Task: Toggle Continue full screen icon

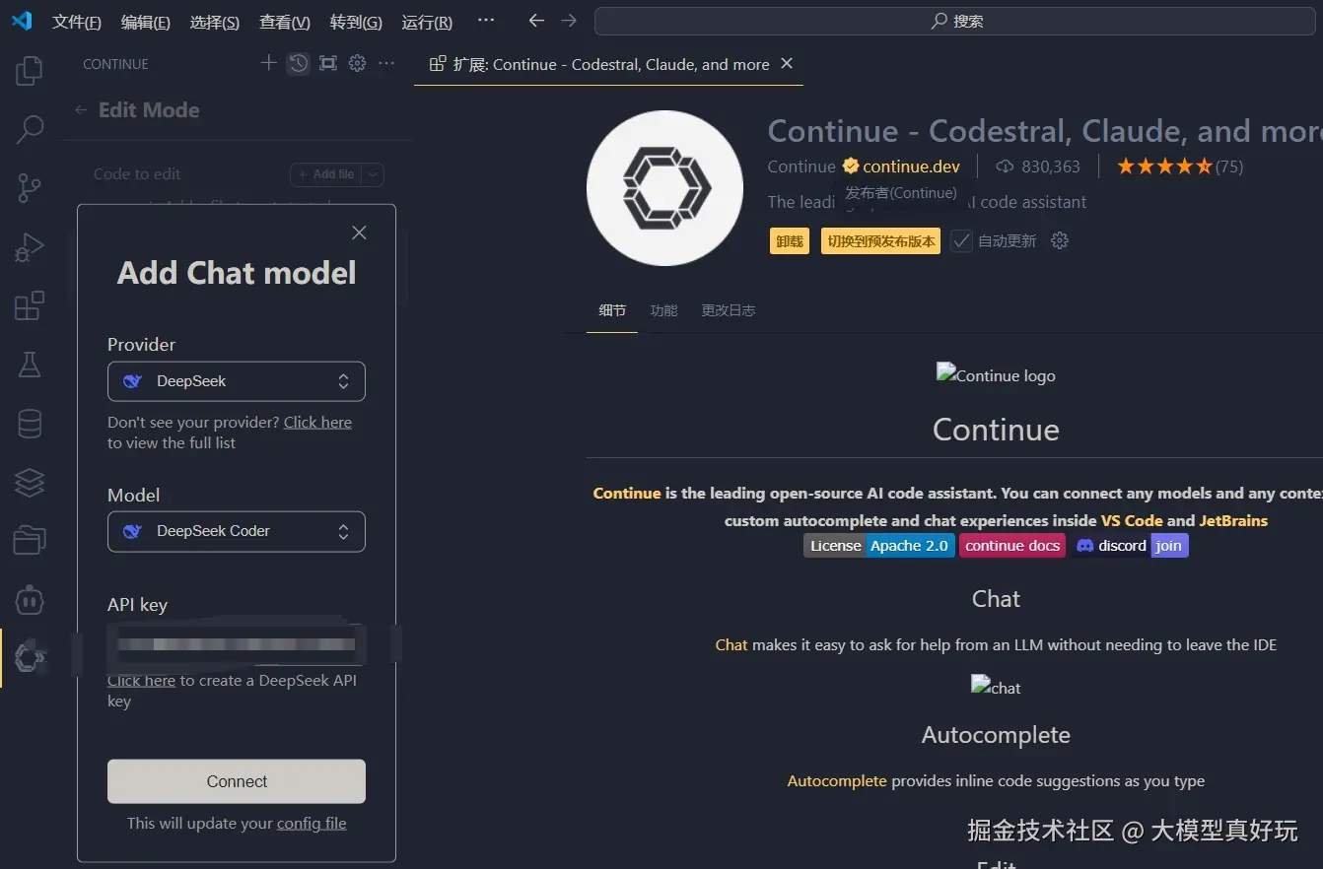Action: tap(328, 63)
